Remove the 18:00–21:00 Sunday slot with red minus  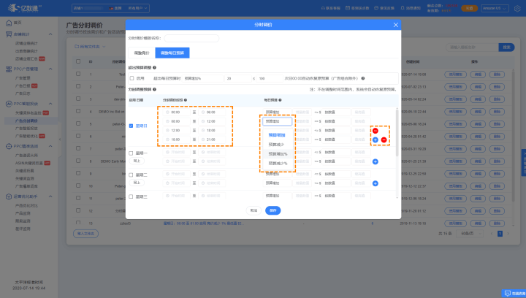tap(384, 140)
